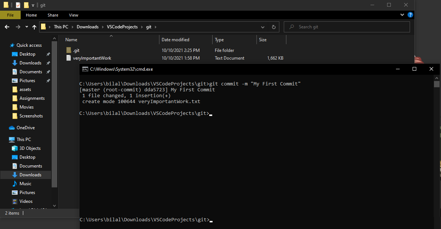Click the pin beside Quick access Downloads
The image size is (441, 229).
(x=48, y=63)
